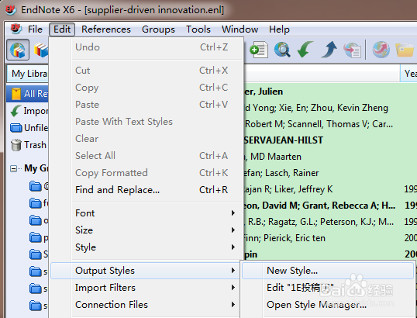Close the open Edit menu
This screenshot has height=318, width=417.
coord(62,29)
